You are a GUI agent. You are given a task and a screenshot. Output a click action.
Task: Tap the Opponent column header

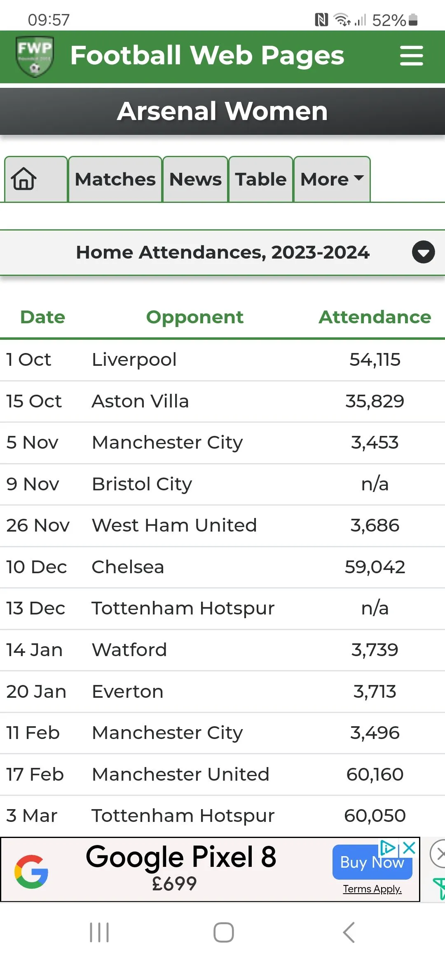click(194, 317)
